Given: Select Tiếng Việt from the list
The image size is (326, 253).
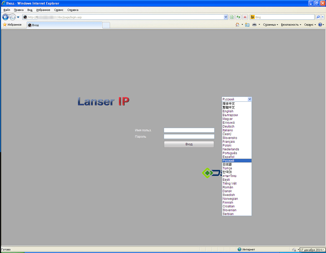Looking at the screenshot, I should [237, 183].
